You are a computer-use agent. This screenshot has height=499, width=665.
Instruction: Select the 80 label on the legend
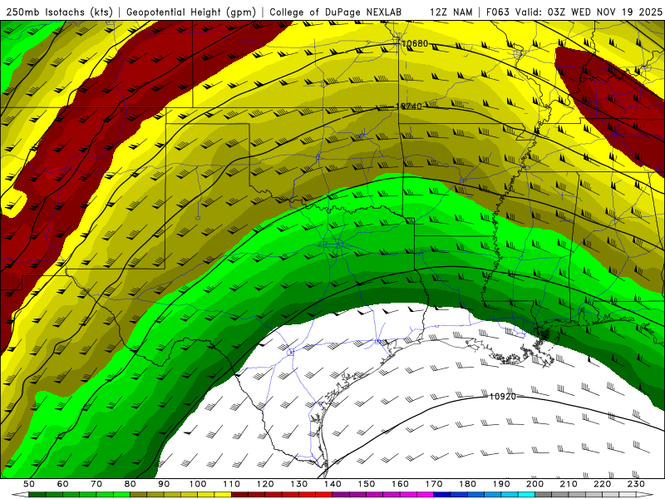131,484
